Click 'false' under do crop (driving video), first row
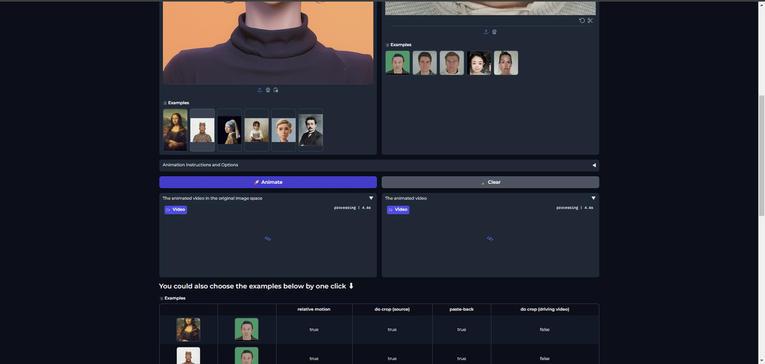The height and width of the screenshot is (364, 765). point(544,330)
